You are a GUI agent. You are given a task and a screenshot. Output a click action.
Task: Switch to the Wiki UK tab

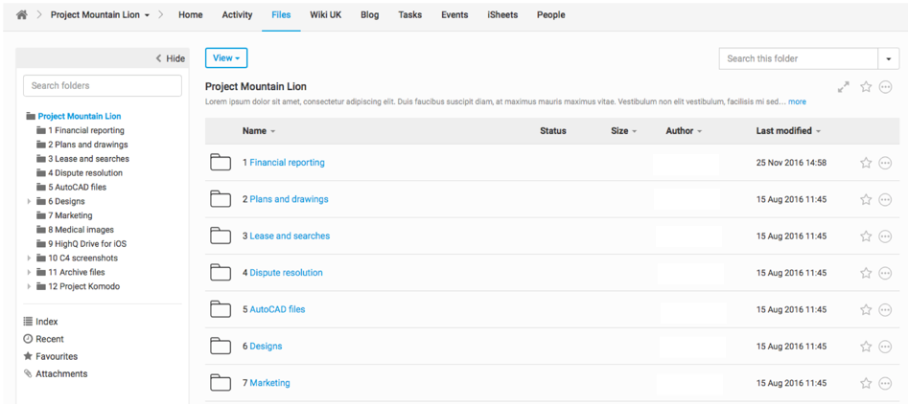(x=325, y=15)
